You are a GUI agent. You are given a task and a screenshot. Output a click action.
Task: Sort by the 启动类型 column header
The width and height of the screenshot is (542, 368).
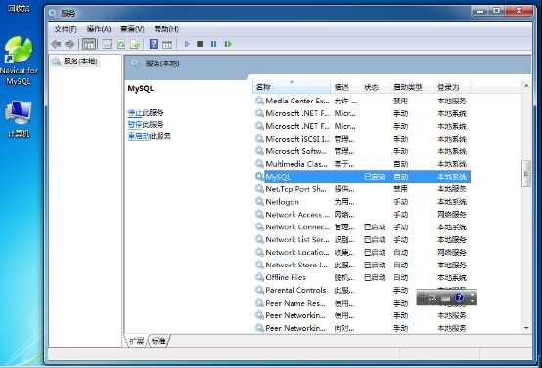tap(413, 87)
